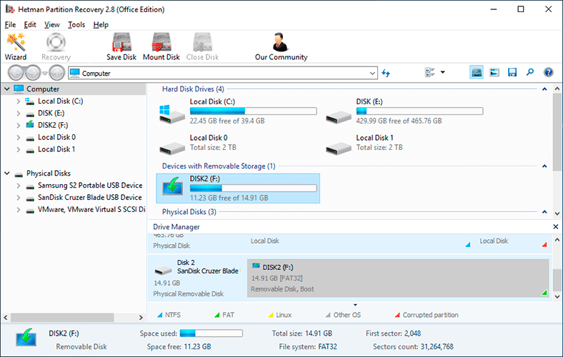This screenshot has height=357, width=563.
Task: Click the DISK (E:) usage bar
Action: point(419,111)
